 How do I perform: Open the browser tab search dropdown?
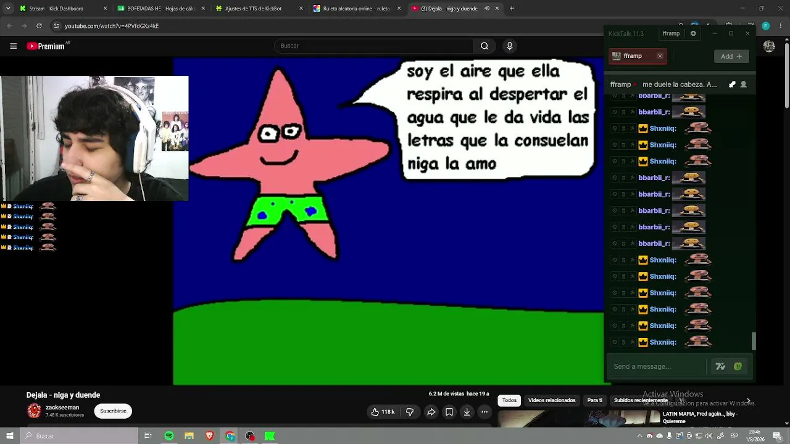8,9
